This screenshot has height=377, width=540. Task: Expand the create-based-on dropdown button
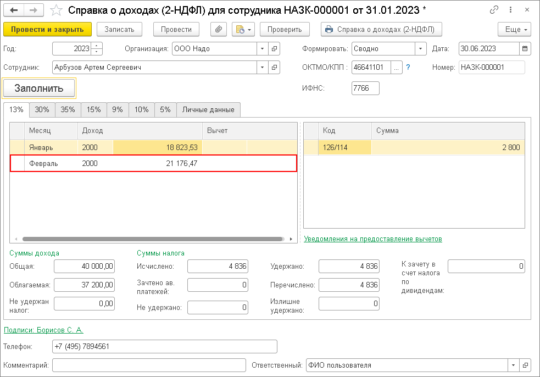[x=243, y=29]
